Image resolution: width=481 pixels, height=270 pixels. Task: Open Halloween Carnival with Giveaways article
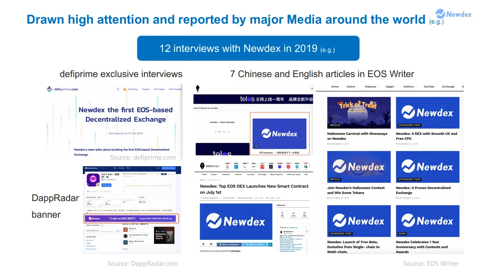pos(357,136)
